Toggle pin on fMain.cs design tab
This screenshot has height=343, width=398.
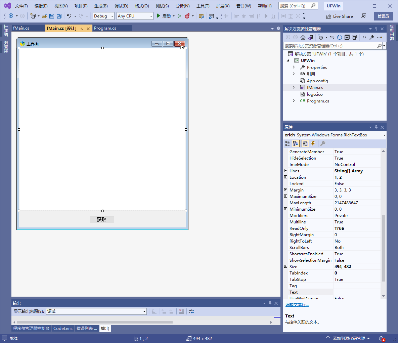[82, 29]
